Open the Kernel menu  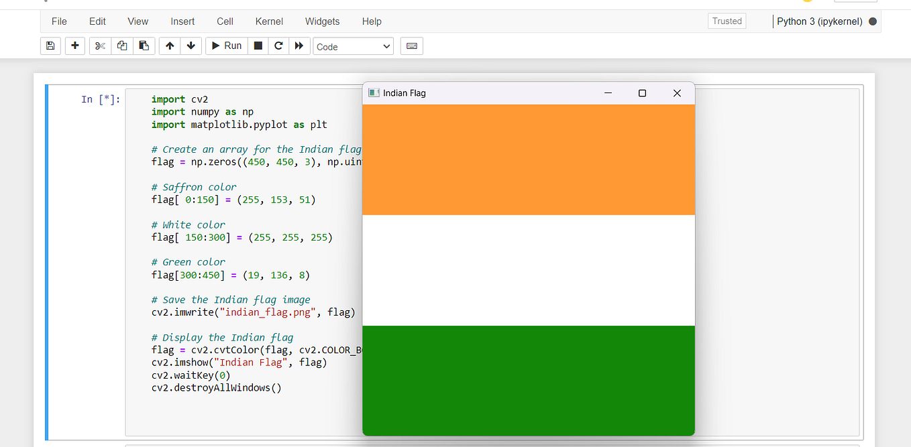pos(269,21)
